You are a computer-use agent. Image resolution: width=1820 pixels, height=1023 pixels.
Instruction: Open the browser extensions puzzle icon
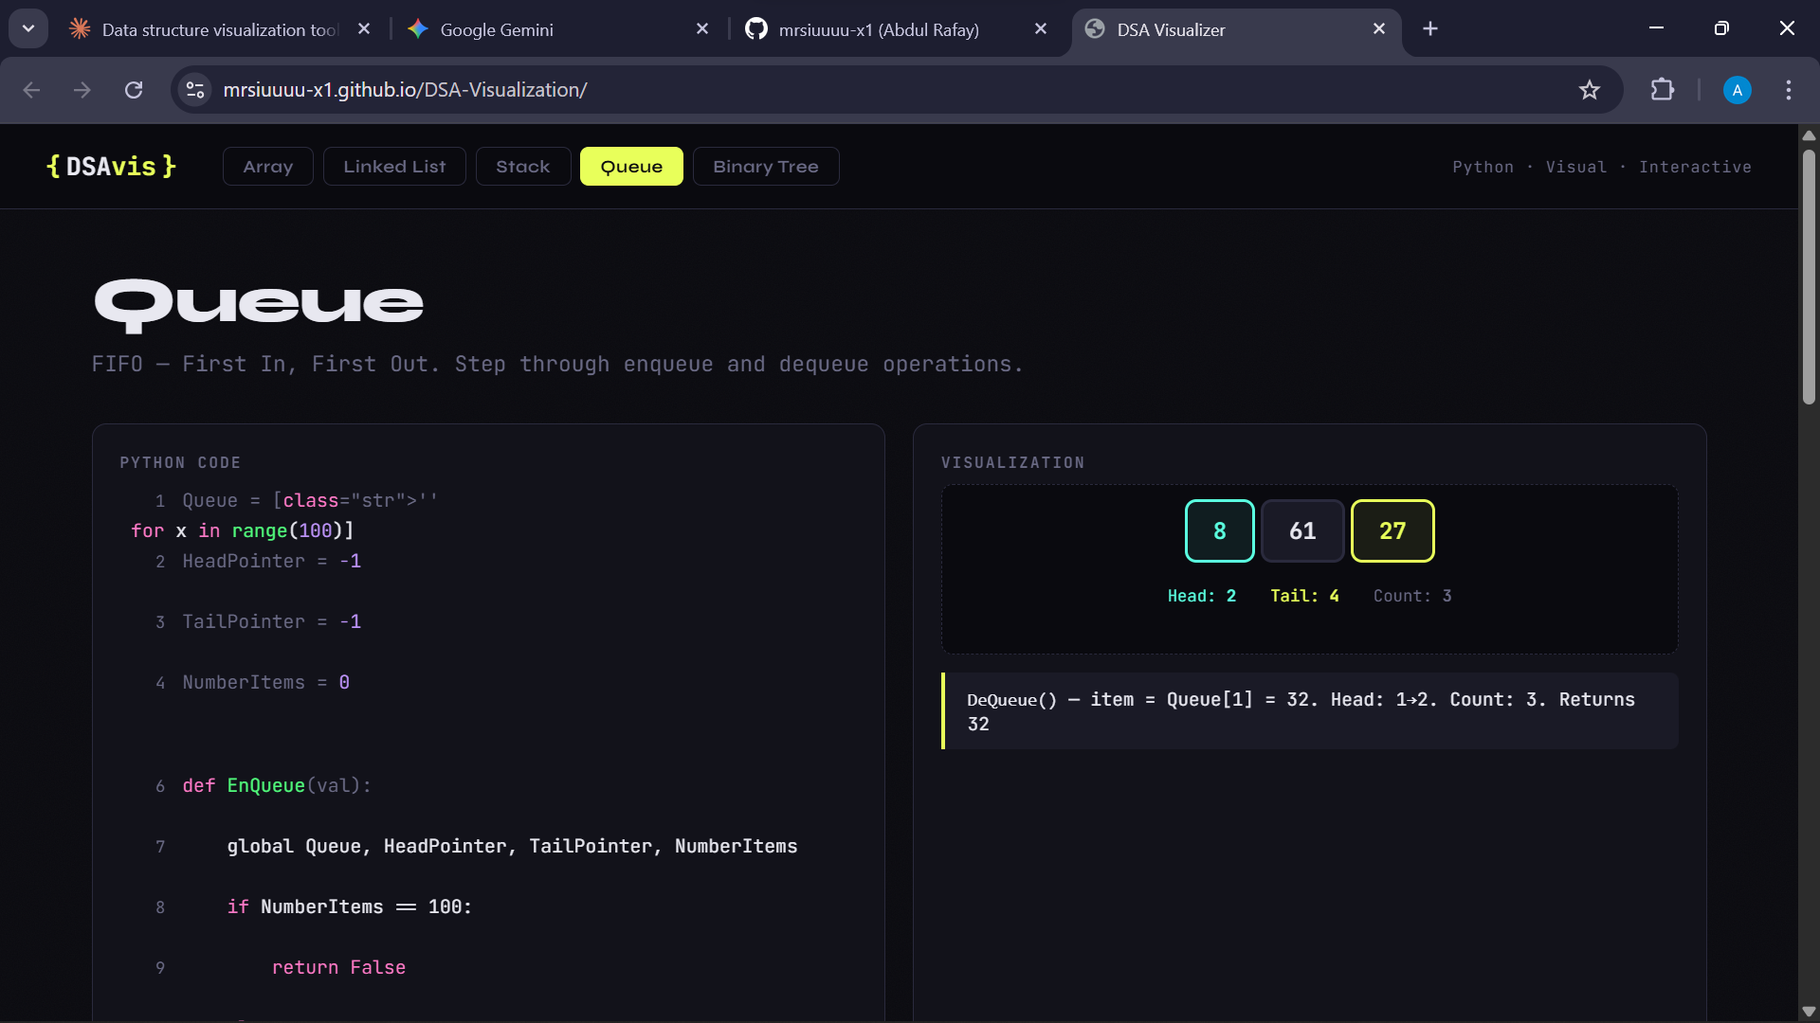click(1662, 90)
